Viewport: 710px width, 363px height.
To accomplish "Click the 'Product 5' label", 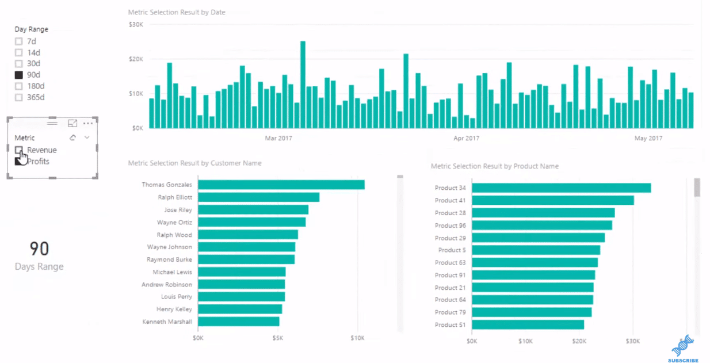I will coord(452,250).
